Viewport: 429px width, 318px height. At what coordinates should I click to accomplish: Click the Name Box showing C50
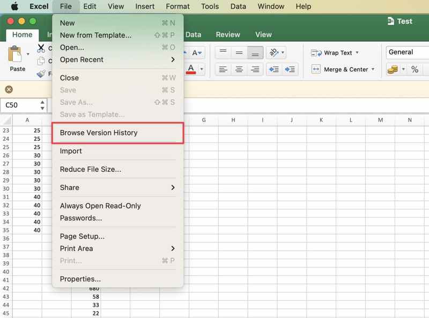[20, 105]
